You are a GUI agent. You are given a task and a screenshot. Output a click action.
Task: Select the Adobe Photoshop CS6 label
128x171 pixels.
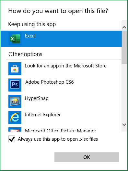(50, 82)
